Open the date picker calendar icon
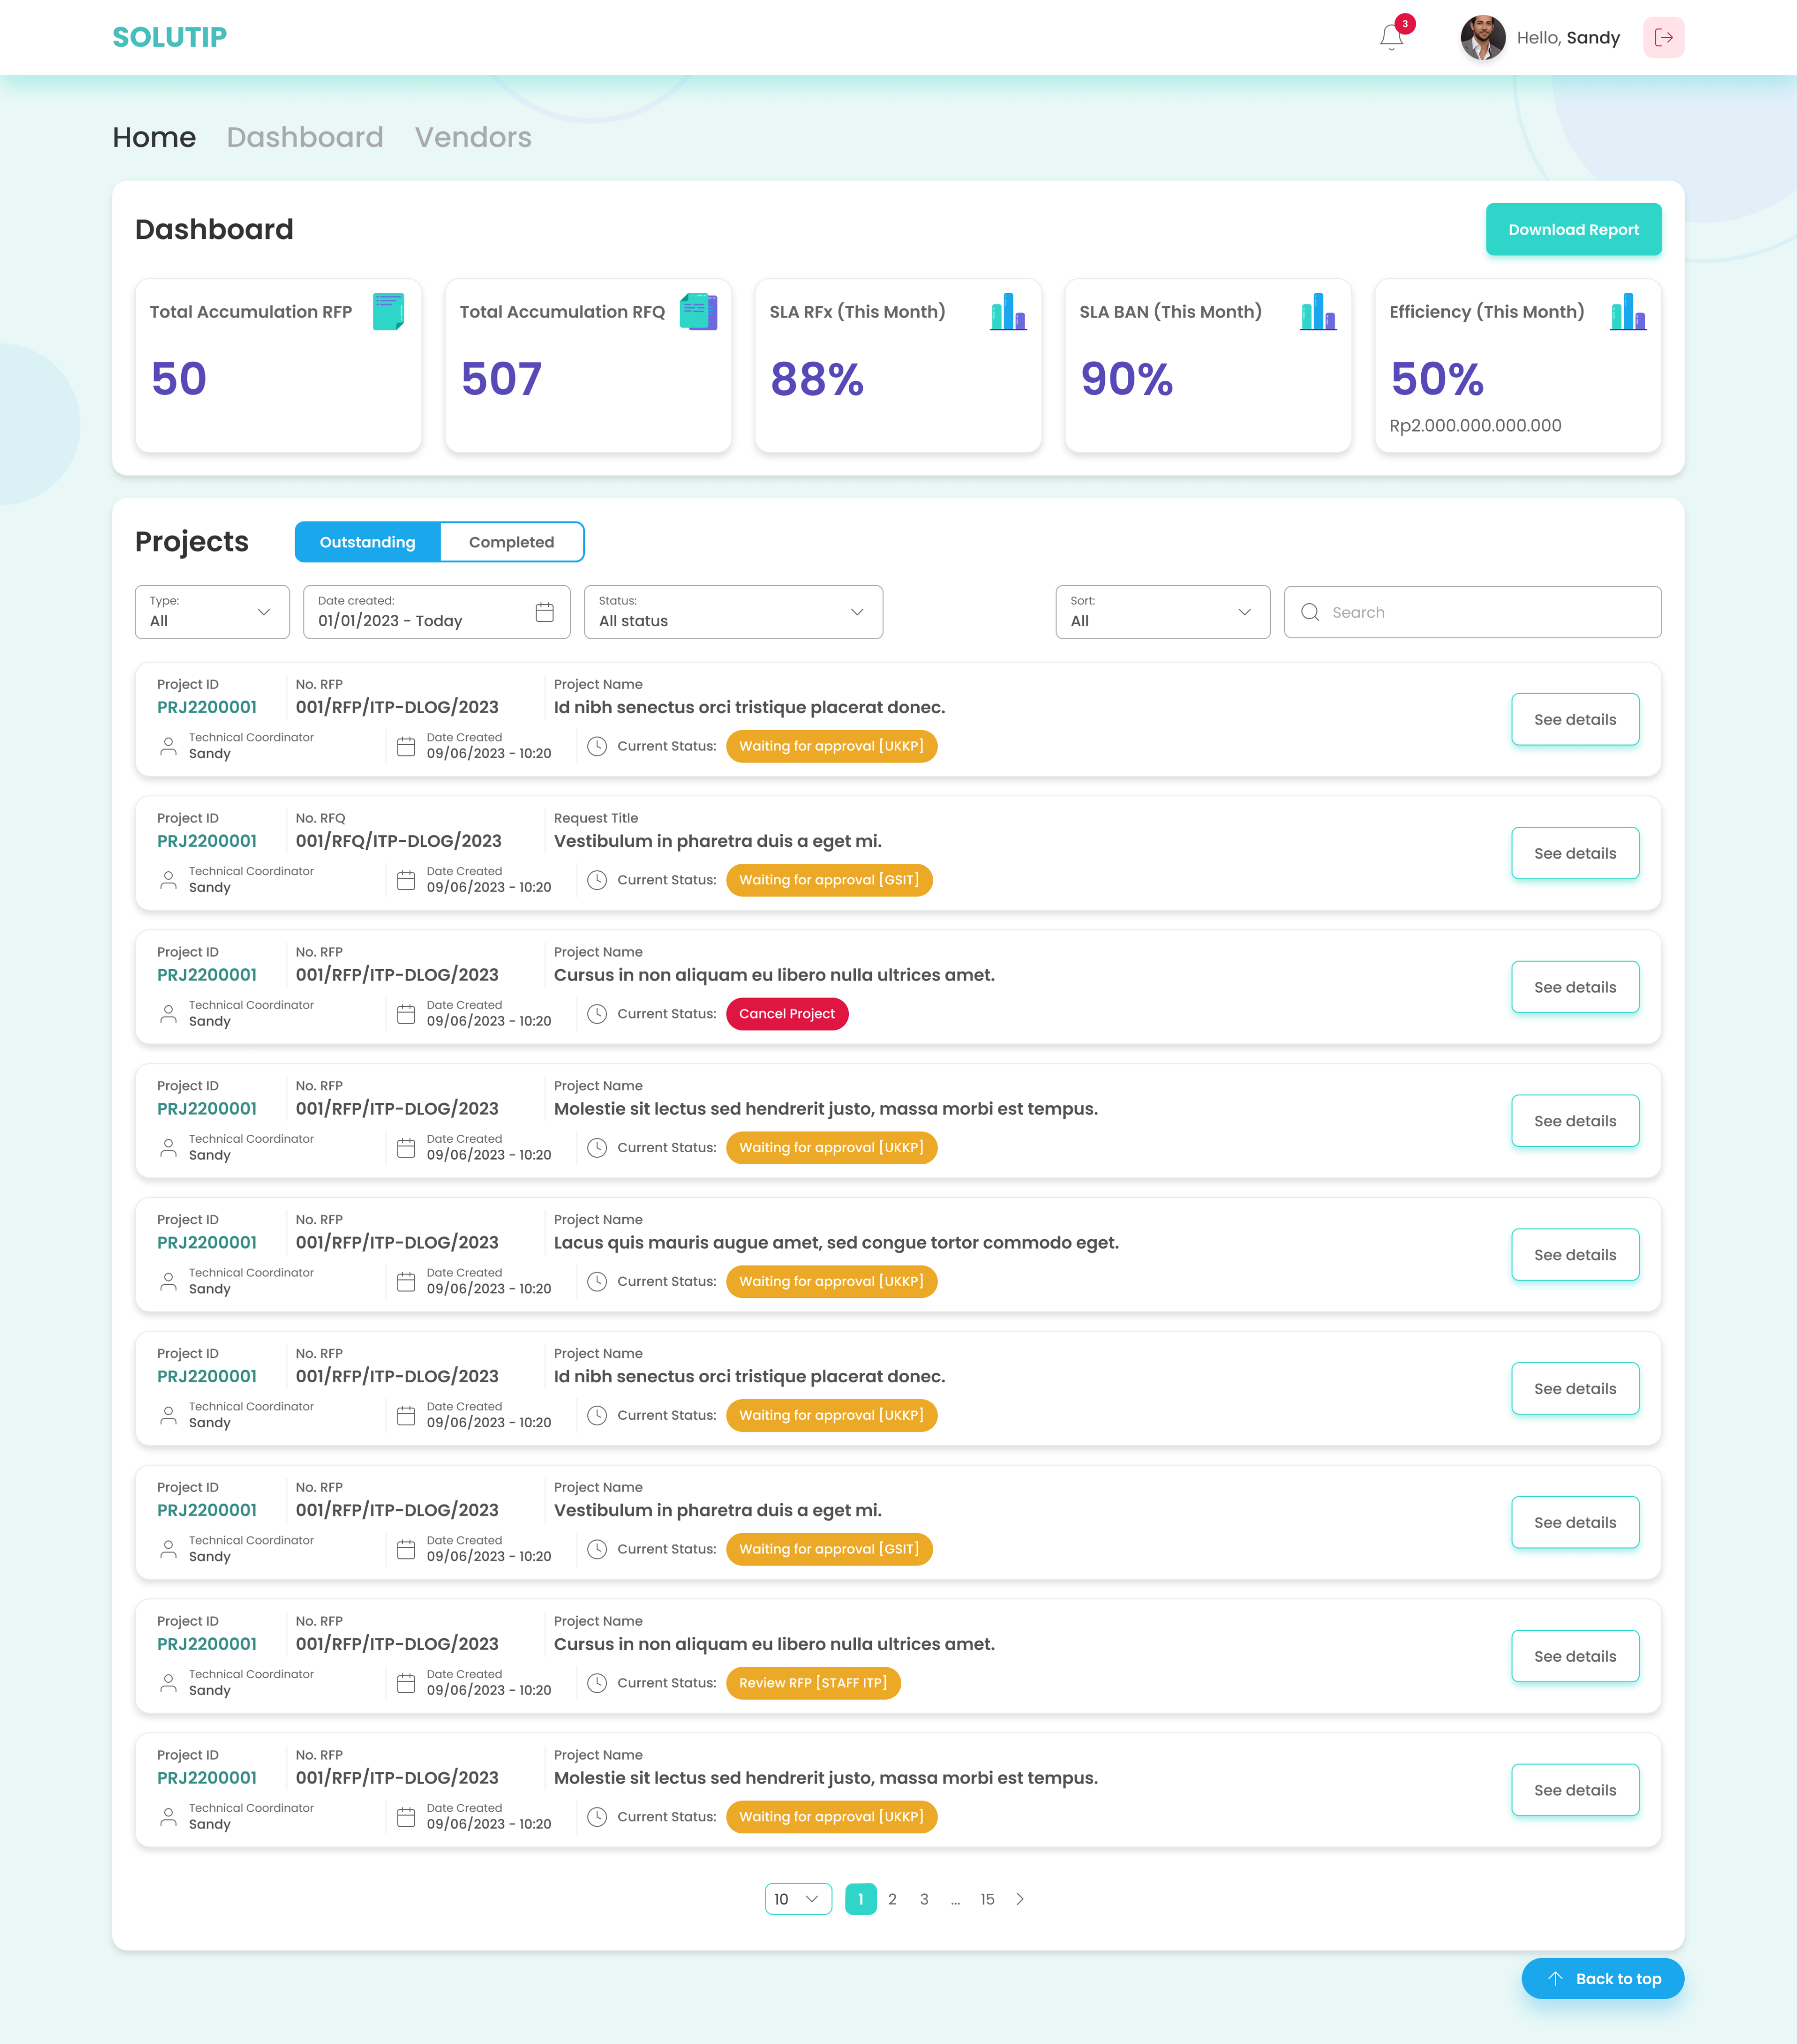This screenshot has width=1797, height=2044. coord(545,611)
